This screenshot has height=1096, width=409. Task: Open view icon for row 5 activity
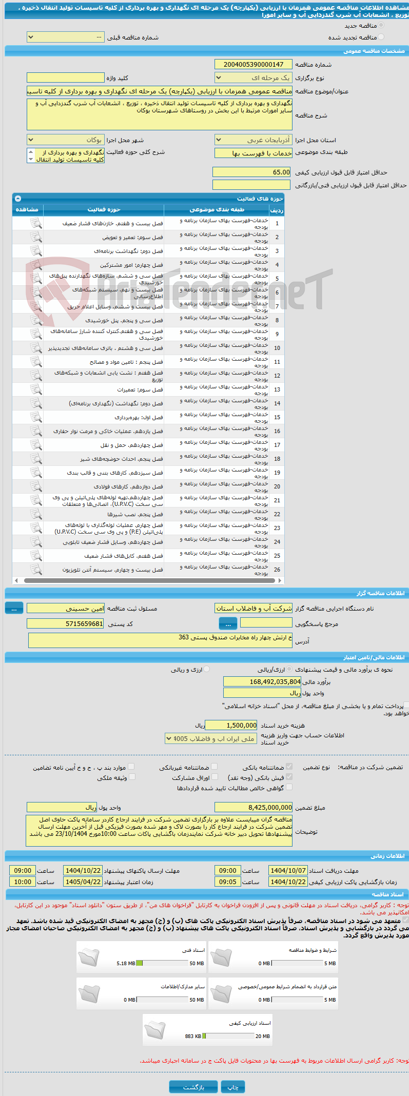[x=35, y=278]
